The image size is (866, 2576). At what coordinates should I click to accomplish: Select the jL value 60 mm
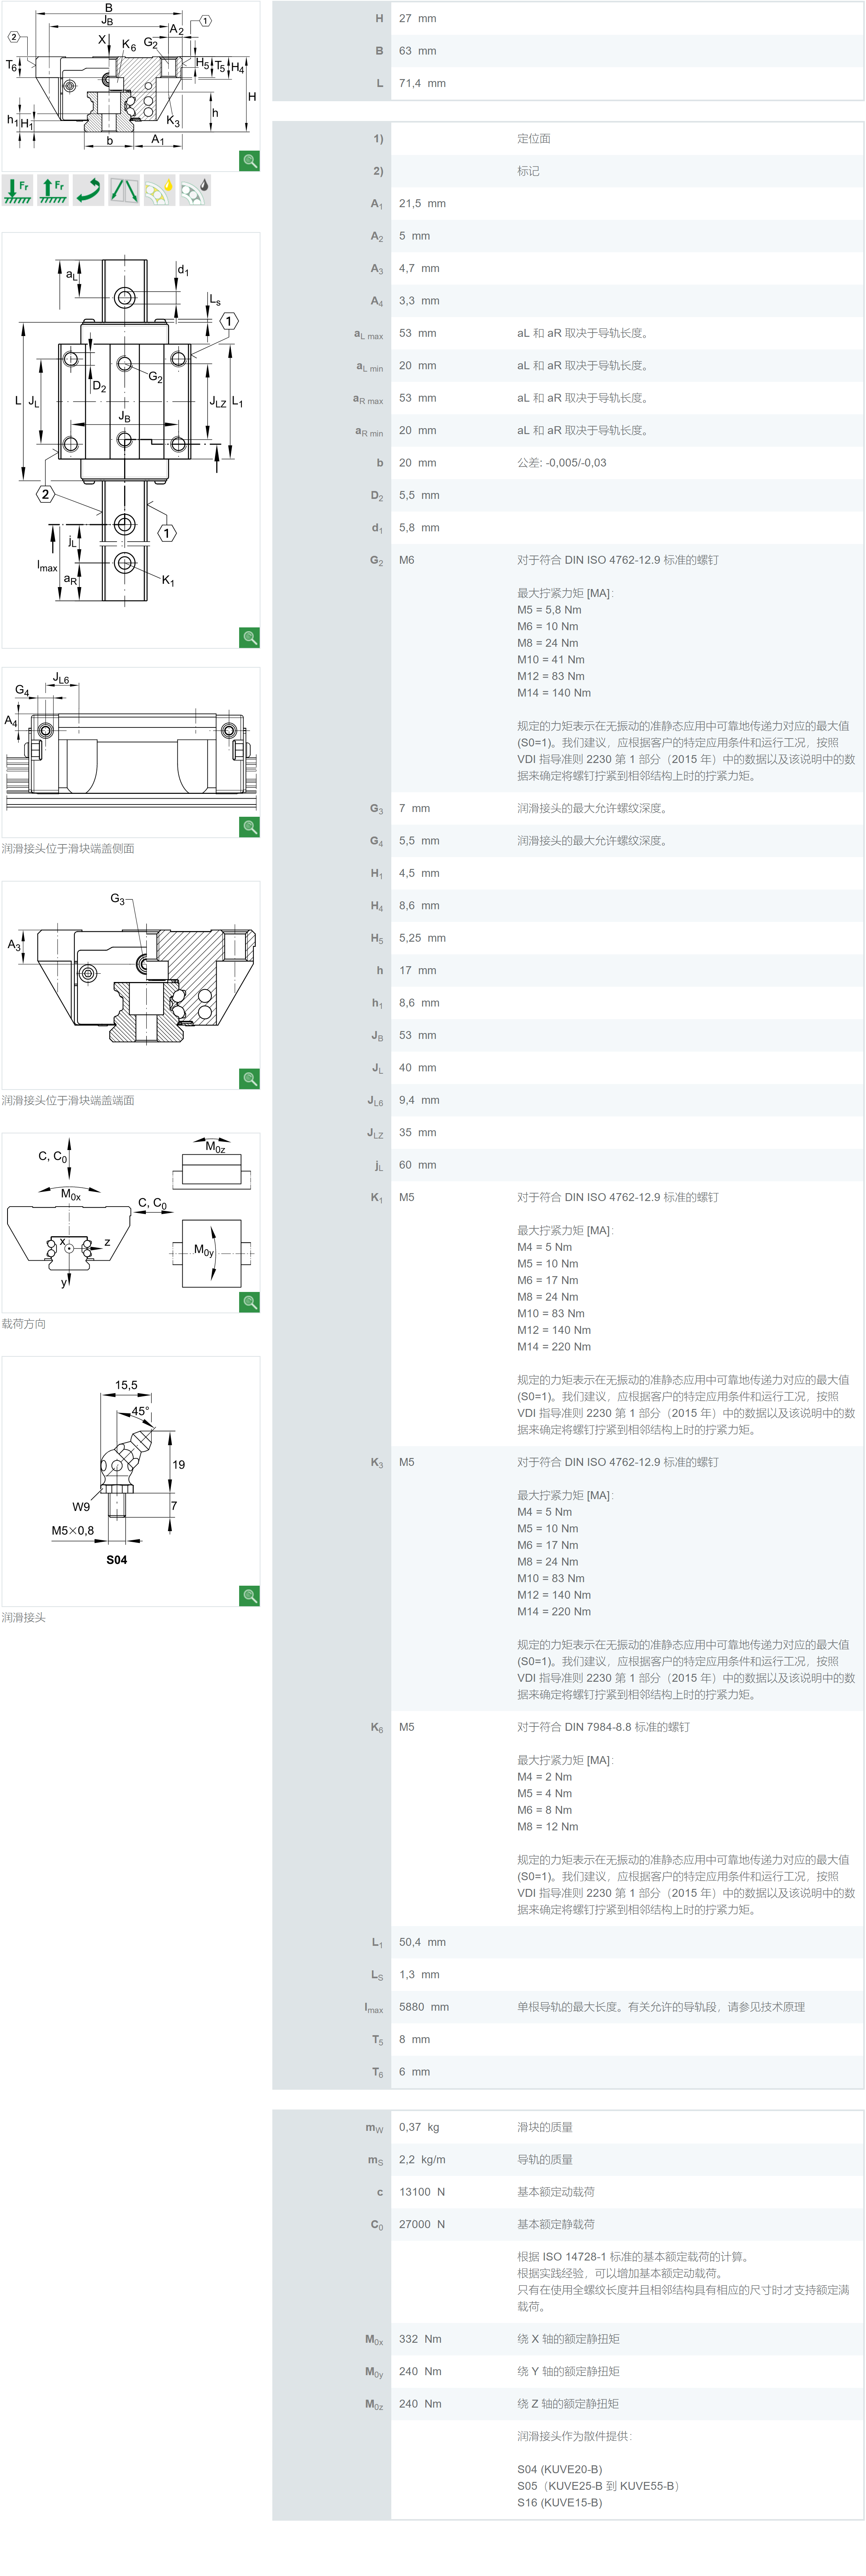coord(417,1165)
